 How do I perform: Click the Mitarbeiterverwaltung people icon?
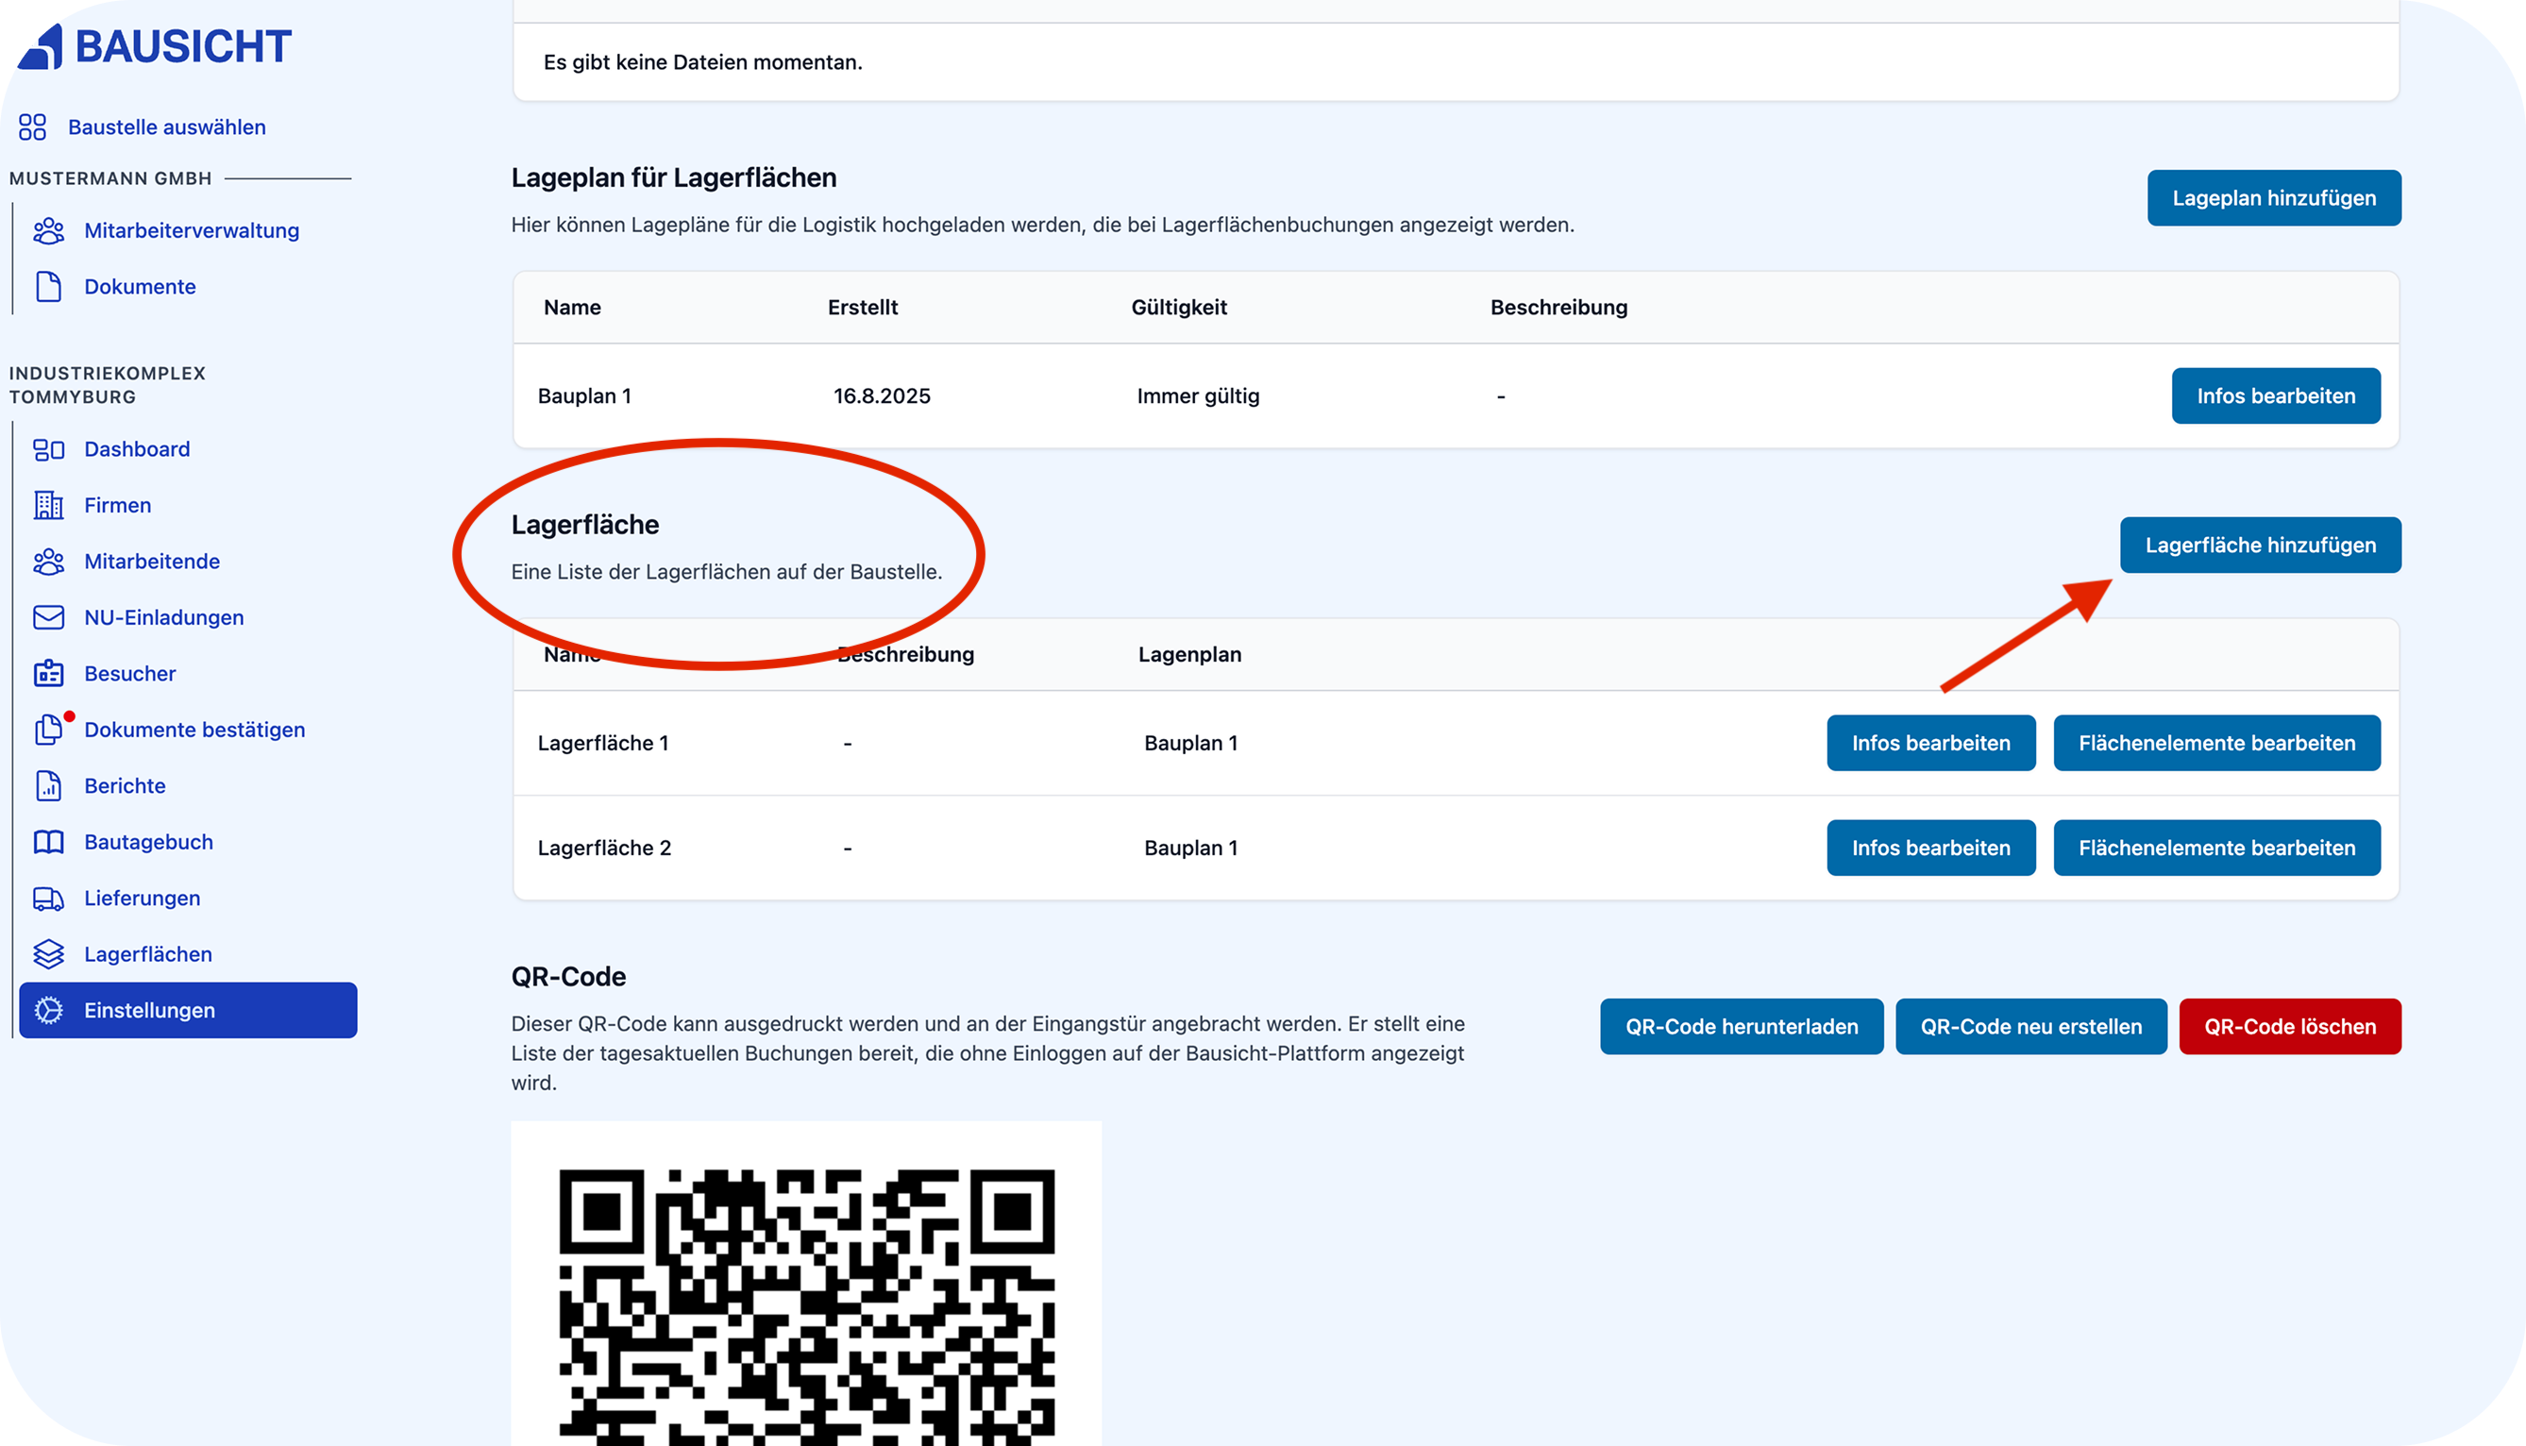[49, 230]
